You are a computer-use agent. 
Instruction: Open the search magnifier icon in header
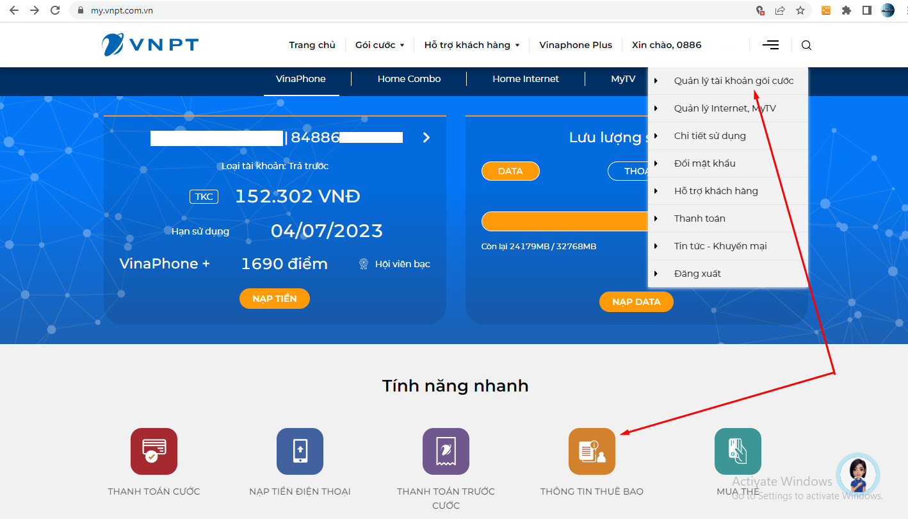pos(806,45)
